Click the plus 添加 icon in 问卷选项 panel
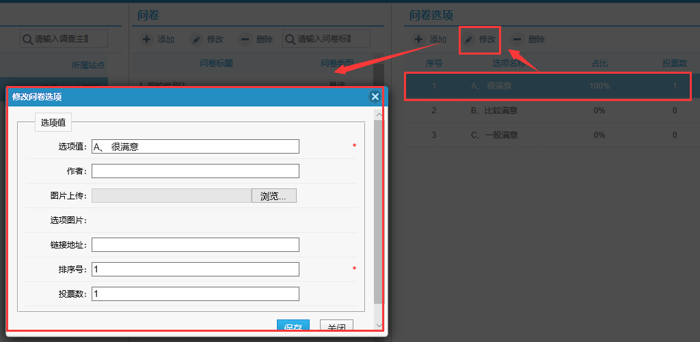 pos(418,39)
